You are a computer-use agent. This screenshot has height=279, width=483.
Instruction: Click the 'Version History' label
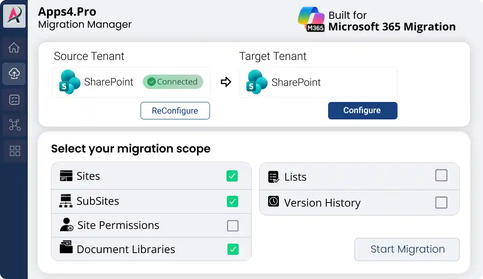pyautogui.click(x=322, y=203)
